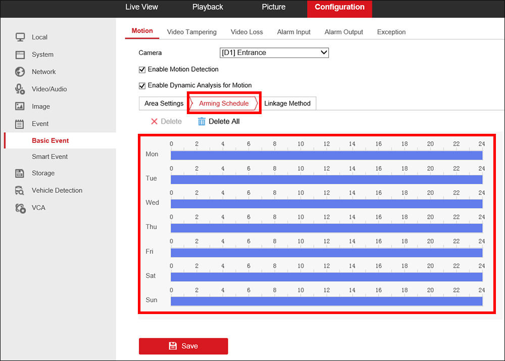Select Monday's blue schedule bar
Screen dimensions: 505x361
click(327, 155)
